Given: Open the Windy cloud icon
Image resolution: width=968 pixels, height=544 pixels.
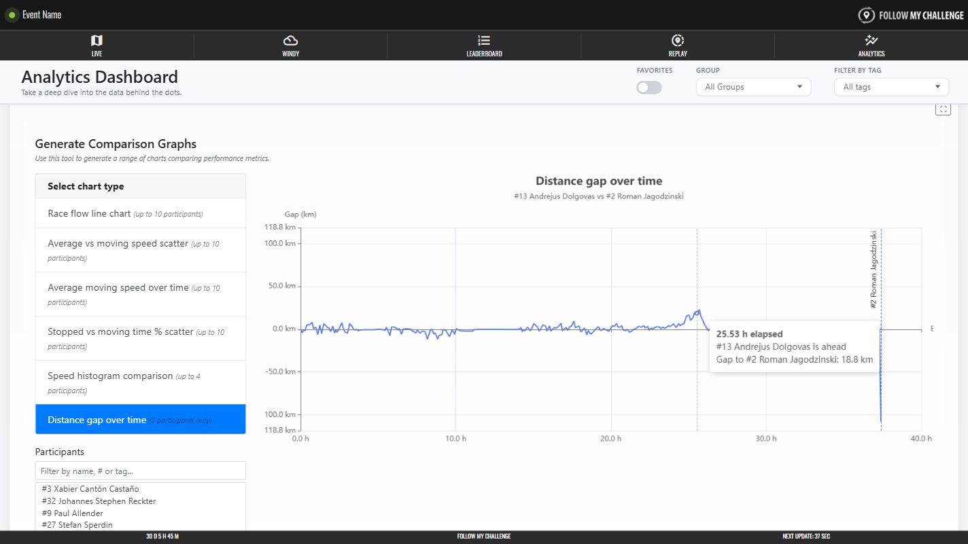Looking at the screenshot, I should (290, 41).
